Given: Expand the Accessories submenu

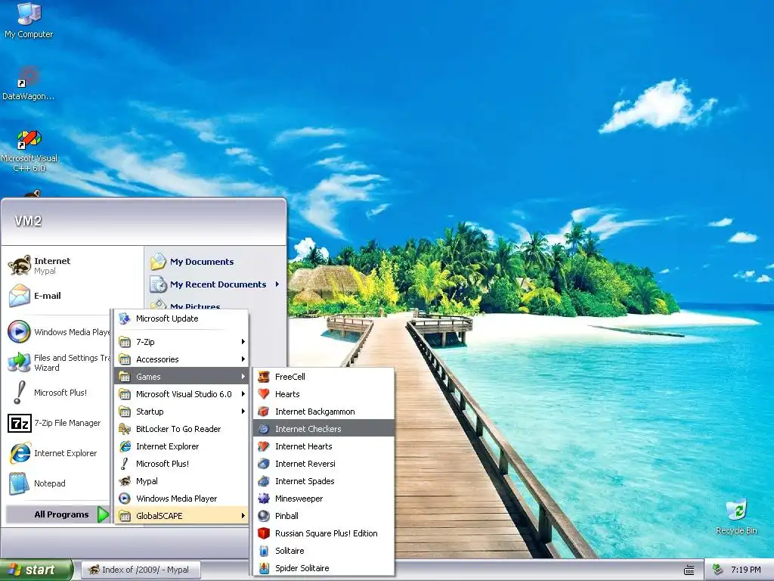Looking at the screenshot, I should coord(181,359).
